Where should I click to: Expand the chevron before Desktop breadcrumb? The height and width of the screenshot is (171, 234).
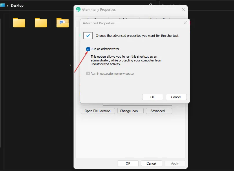pos(8,6)
